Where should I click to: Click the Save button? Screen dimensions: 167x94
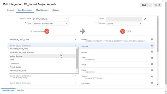click(144, 5)
